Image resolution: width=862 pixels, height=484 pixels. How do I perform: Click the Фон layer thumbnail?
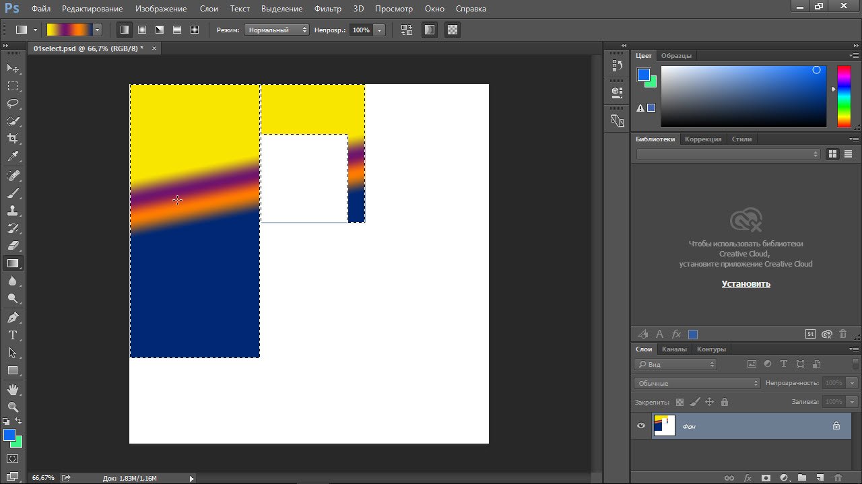pos(664,425)
